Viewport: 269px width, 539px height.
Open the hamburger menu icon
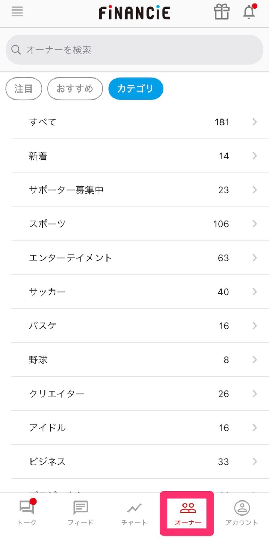[17, 12]
